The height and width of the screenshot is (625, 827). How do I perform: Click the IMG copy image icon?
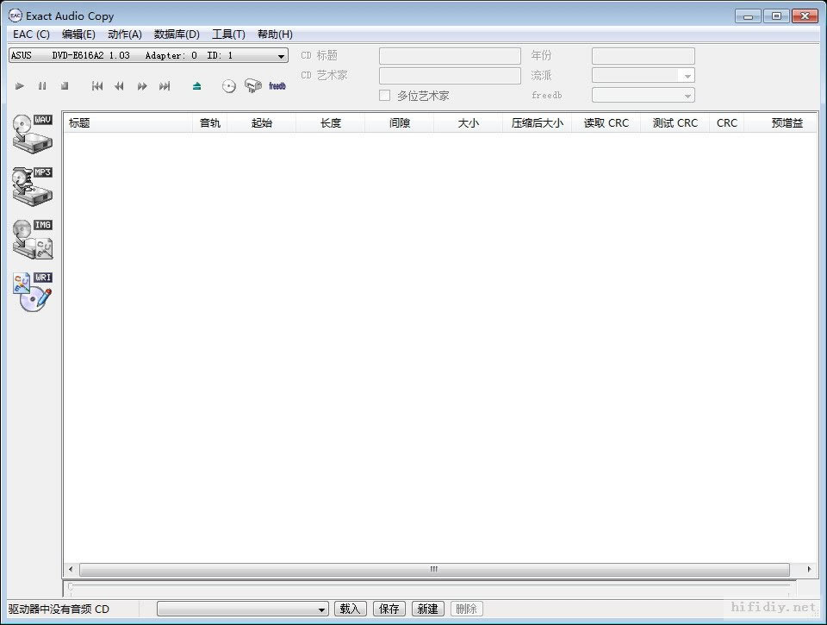pyautogui.click(x=33, y=239)
